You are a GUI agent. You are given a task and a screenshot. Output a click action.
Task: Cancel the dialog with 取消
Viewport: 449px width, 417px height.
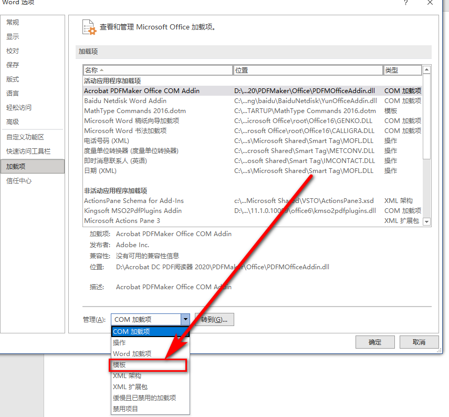[419, 342]
